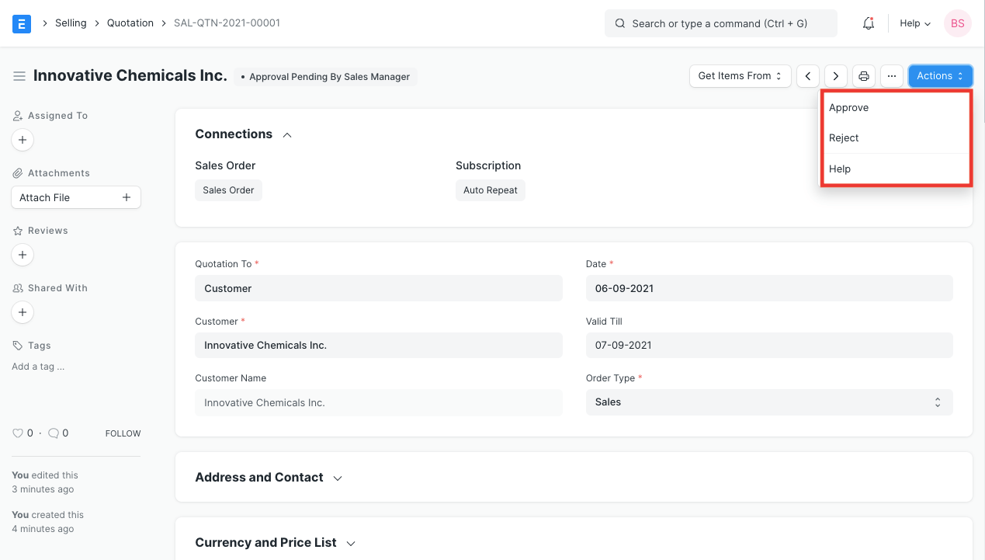Select Approve from the Actions menu
The image size is (985, 560).
click(x=848, y=107)
